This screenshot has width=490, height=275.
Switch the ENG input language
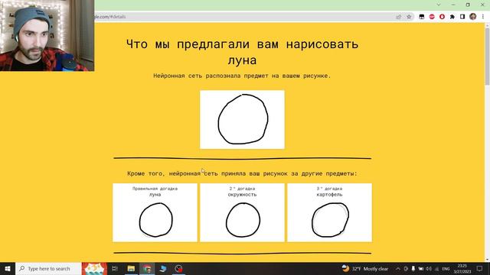click(x=446, y=269)
